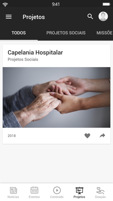Open the holding hands project photo
The image size is (113, 201).
tap(56, 97)
